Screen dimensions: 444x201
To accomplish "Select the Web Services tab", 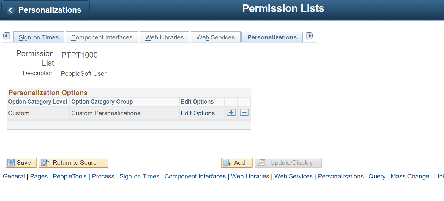I will [215, 37].
